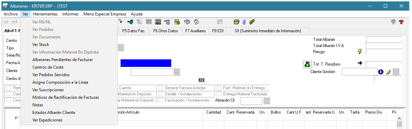Click the green money bag button
The width and height of the screenshot is (412, 129).
307,64
